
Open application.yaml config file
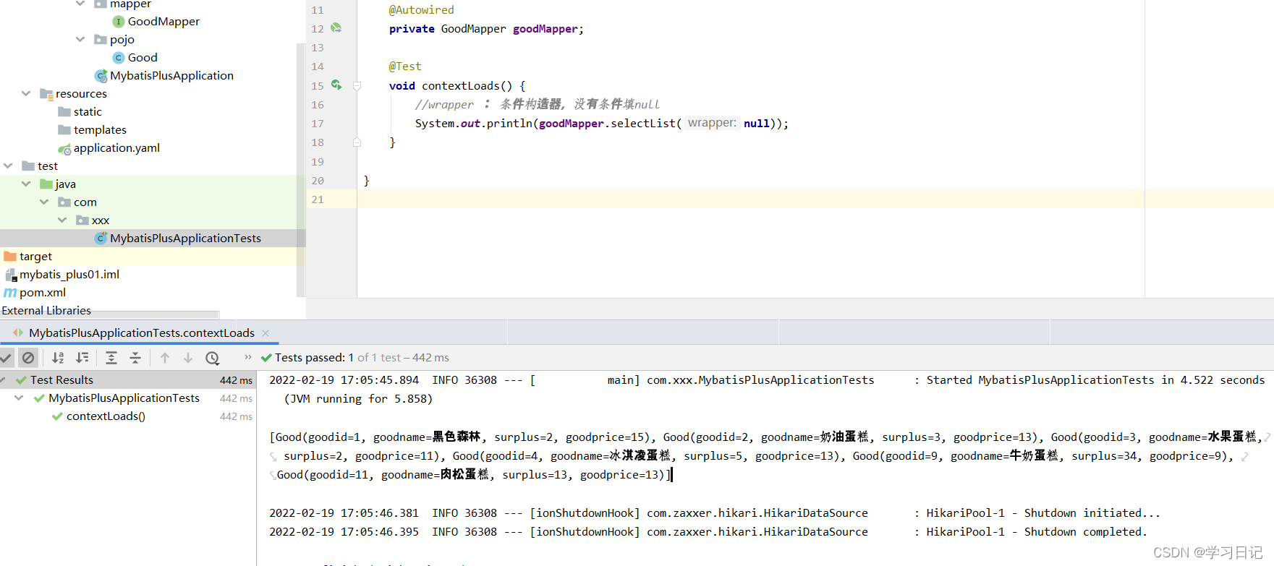point(116,148)
